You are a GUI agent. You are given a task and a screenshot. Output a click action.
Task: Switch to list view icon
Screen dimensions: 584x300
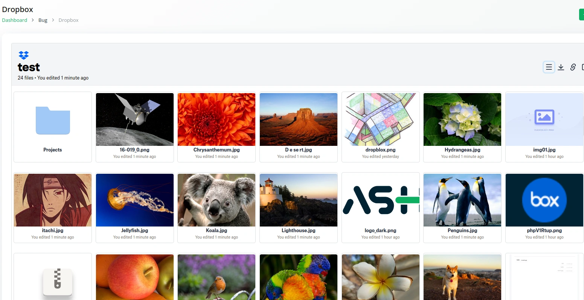point(549,67)
